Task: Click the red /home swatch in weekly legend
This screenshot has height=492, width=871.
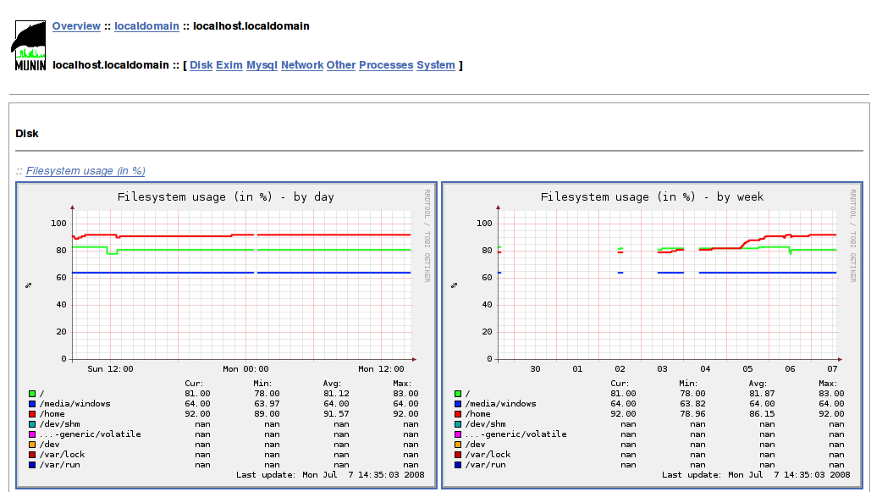Action: tap(458, 414)
